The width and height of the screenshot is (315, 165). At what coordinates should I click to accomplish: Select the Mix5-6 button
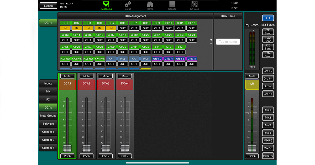268,140
